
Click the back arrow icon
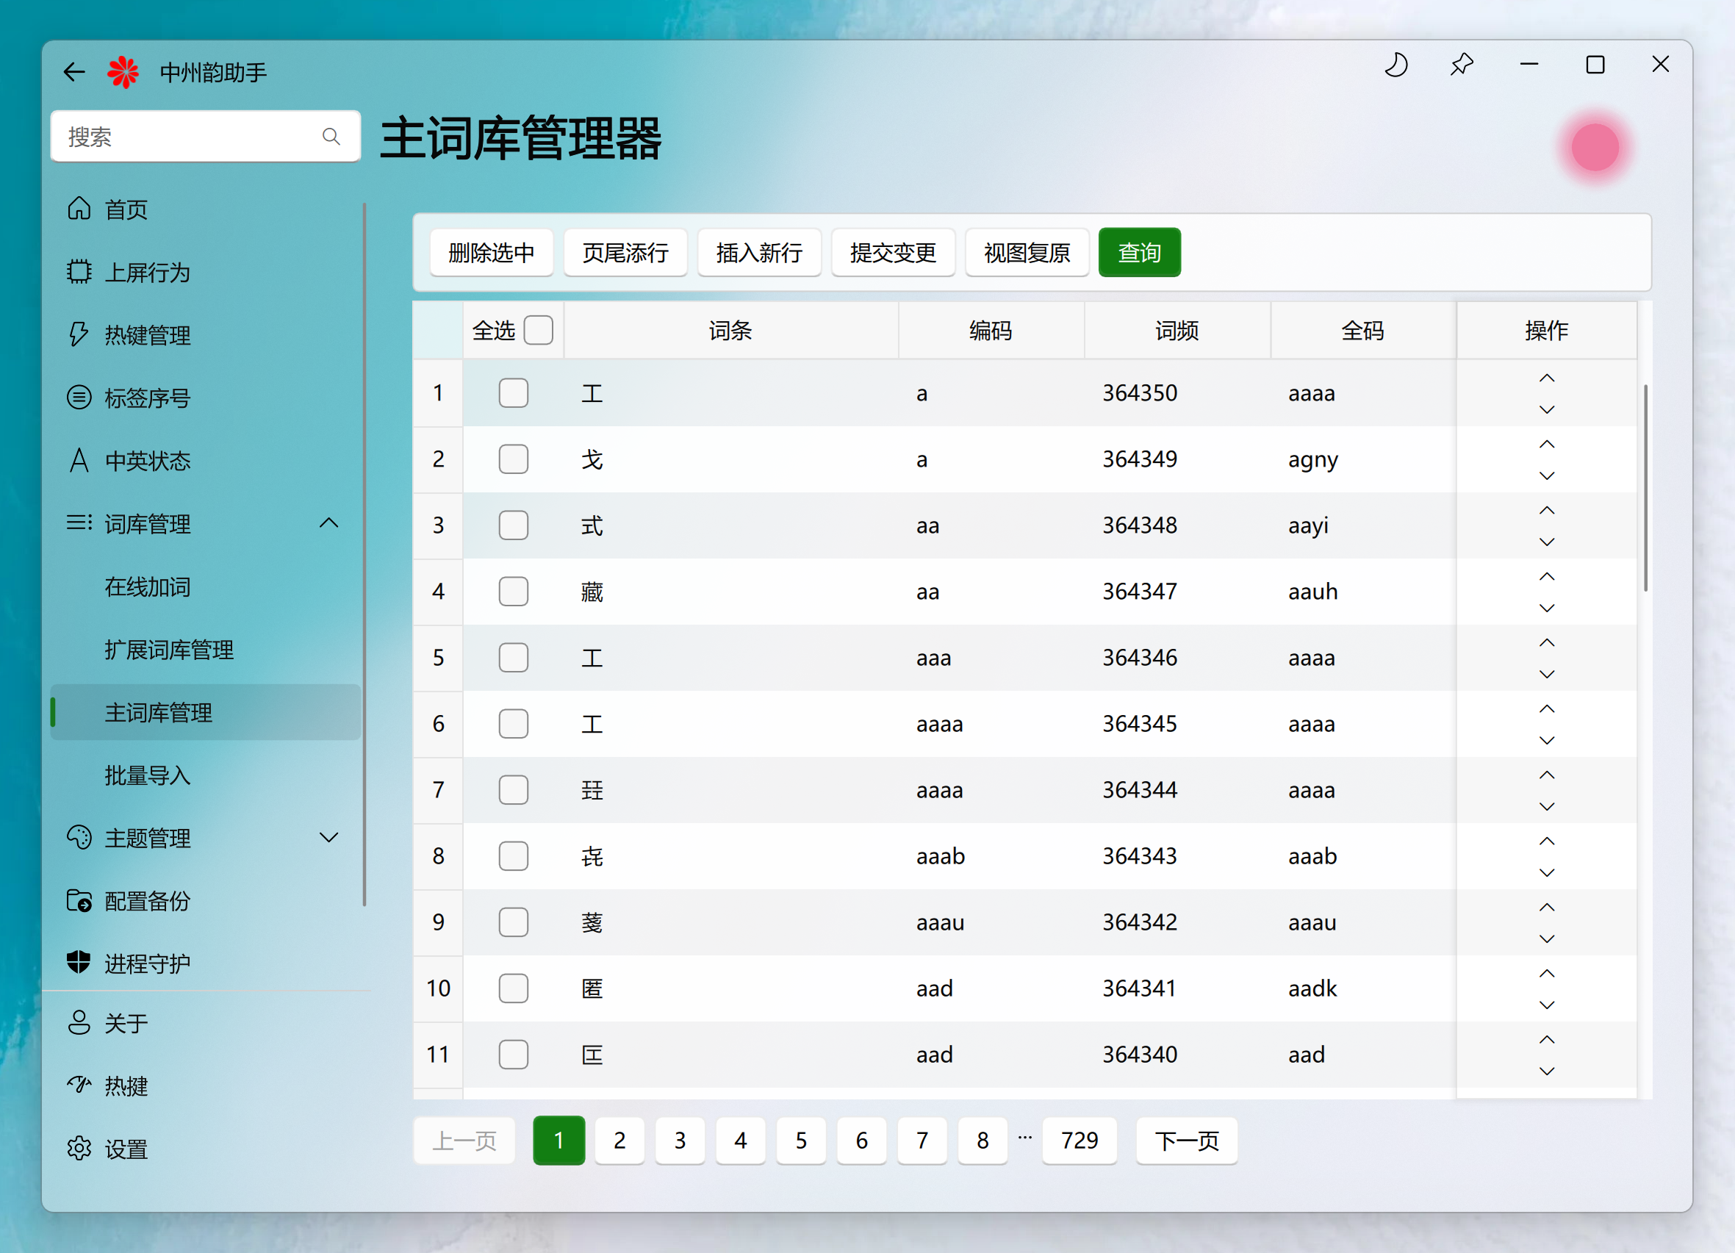(74, 73)
